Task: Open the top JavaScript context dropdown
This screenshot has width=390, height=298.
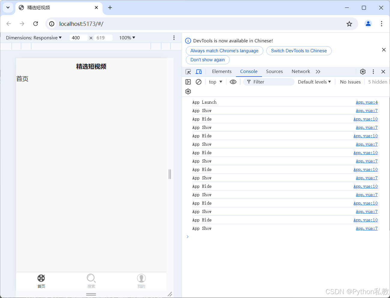Action: tap(216, 82)
